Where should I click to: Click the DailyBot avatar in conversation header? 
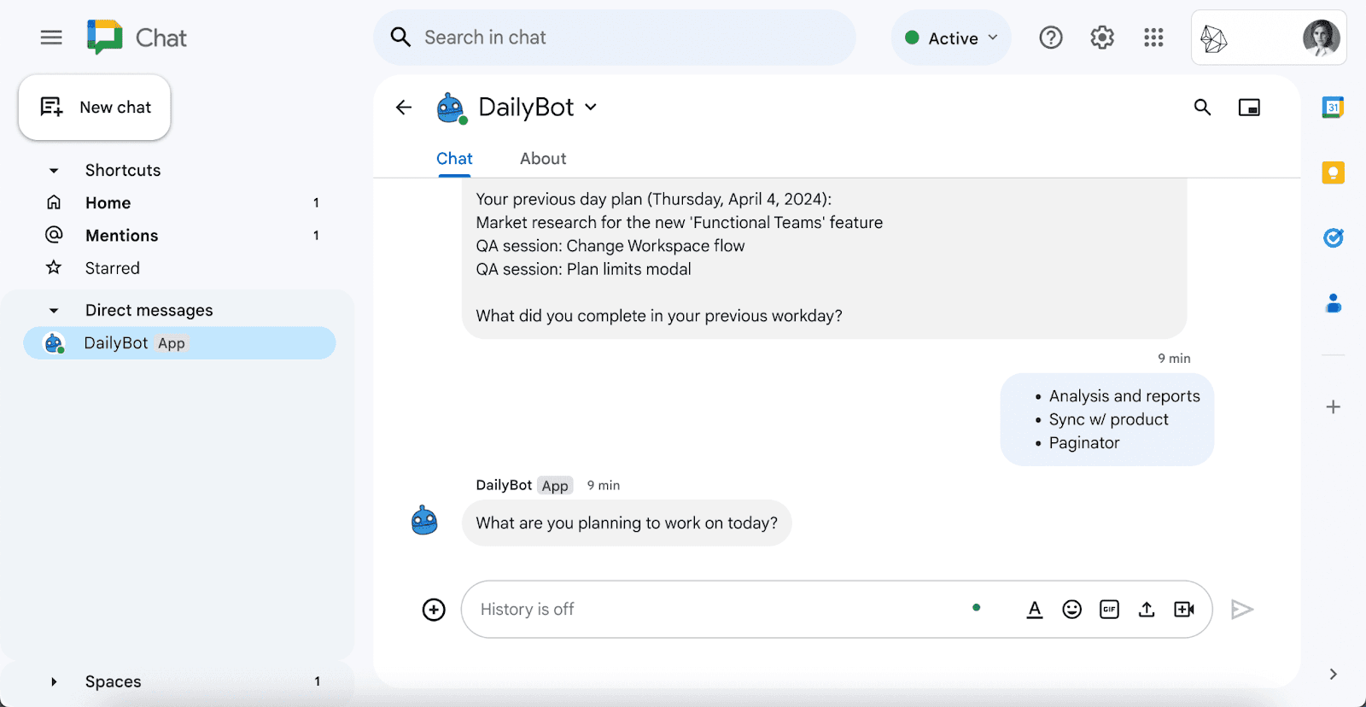click(451, 108)
